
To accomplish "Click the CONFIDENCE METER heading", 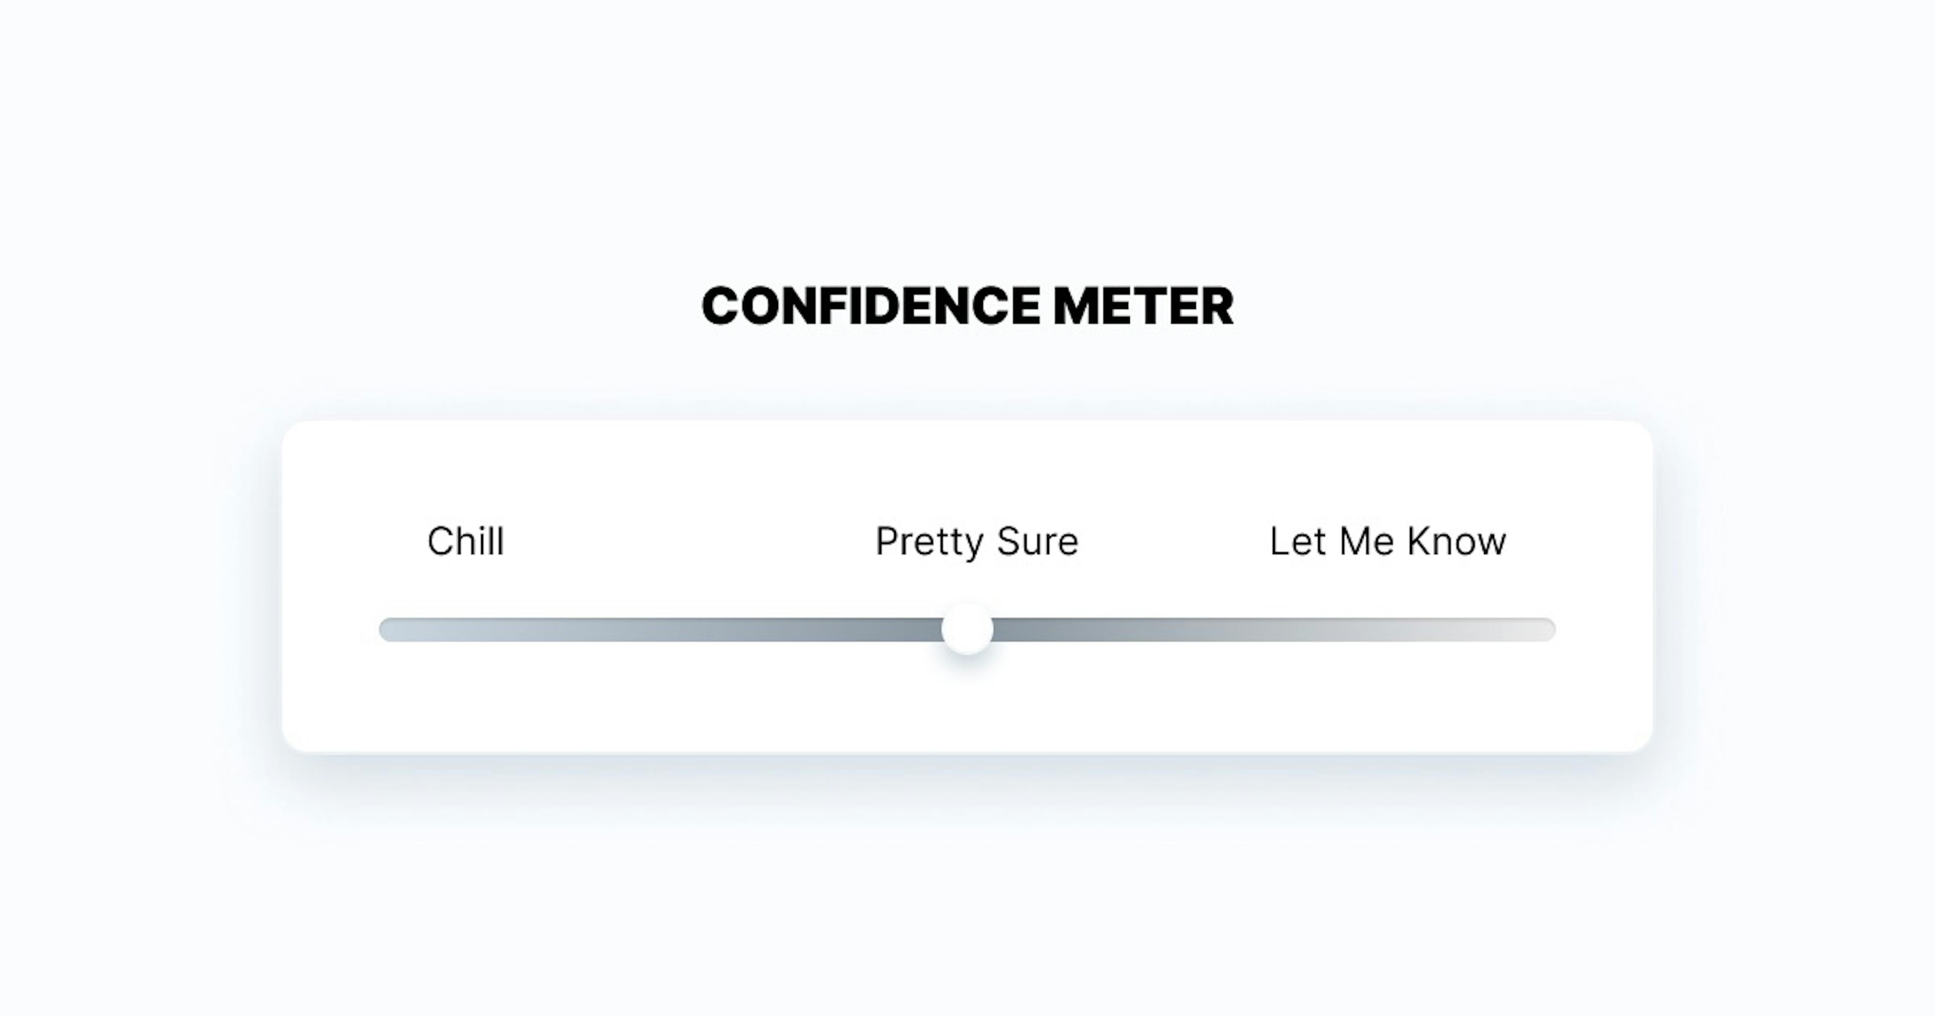I will tap(967, 306).
